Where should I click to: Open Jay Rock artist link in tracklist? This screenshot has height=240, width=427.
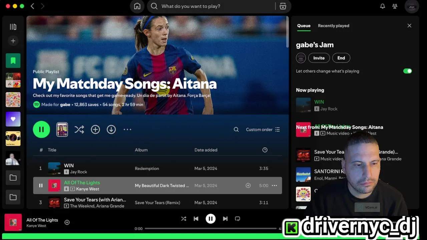(x=78, y=172)
